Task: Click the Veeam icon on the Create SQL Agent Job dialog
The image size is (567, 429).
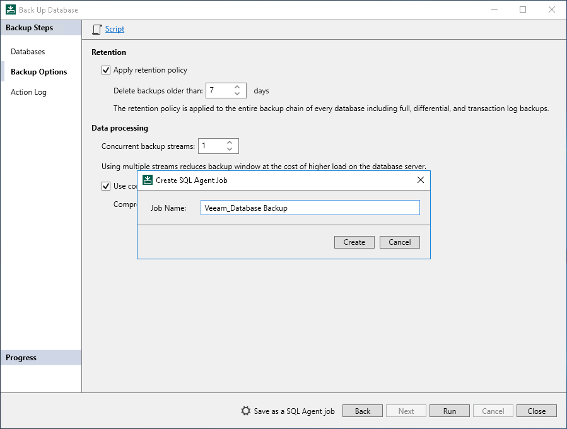Action: click(x=146, y=180)
